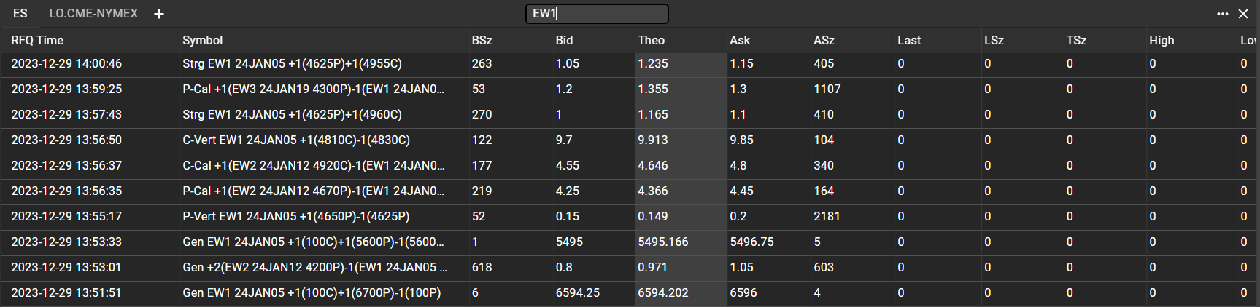
Task: Select the P-Vert EW1 24JAN05 4650P row
Action: click(295, 217)
